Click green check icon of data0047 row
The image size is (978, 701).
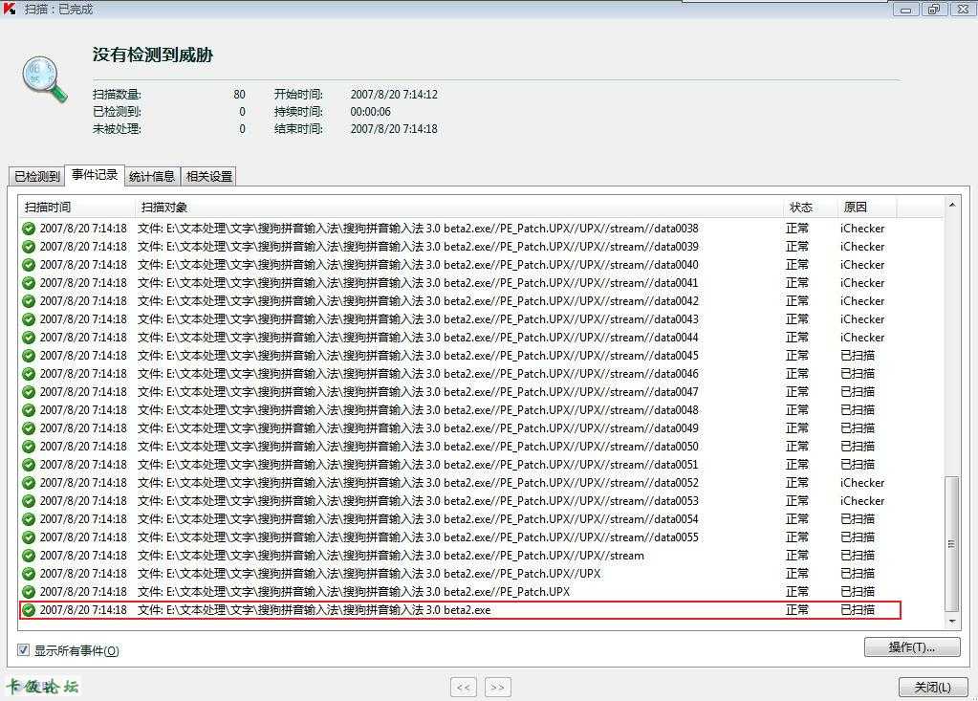coord(29,392)
